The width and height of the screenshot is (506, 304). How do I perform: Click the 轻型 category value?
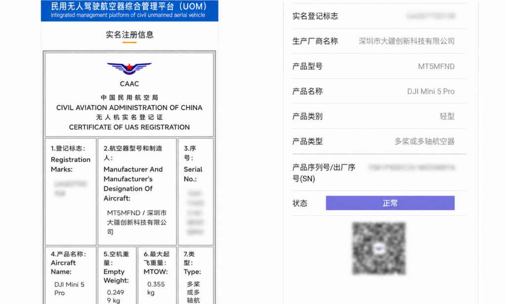tap(447, 116)
